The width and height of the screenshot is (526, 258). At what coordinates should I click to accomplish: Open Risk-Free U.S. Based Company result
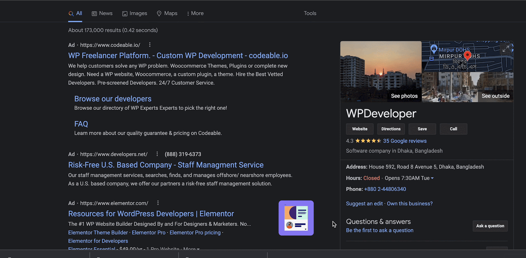[166, 165]
